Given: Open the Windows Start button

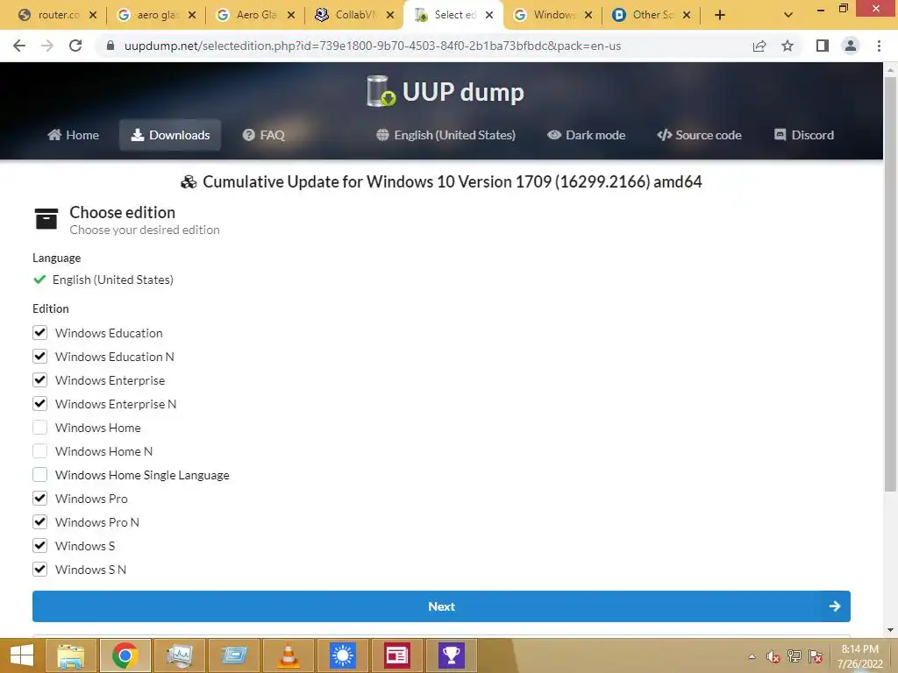Looking at the screenshot, I should (21, 655).
